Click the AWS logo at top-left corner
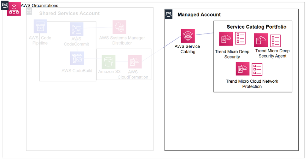This screenshot has width=308, height=159. pos(5,5)
